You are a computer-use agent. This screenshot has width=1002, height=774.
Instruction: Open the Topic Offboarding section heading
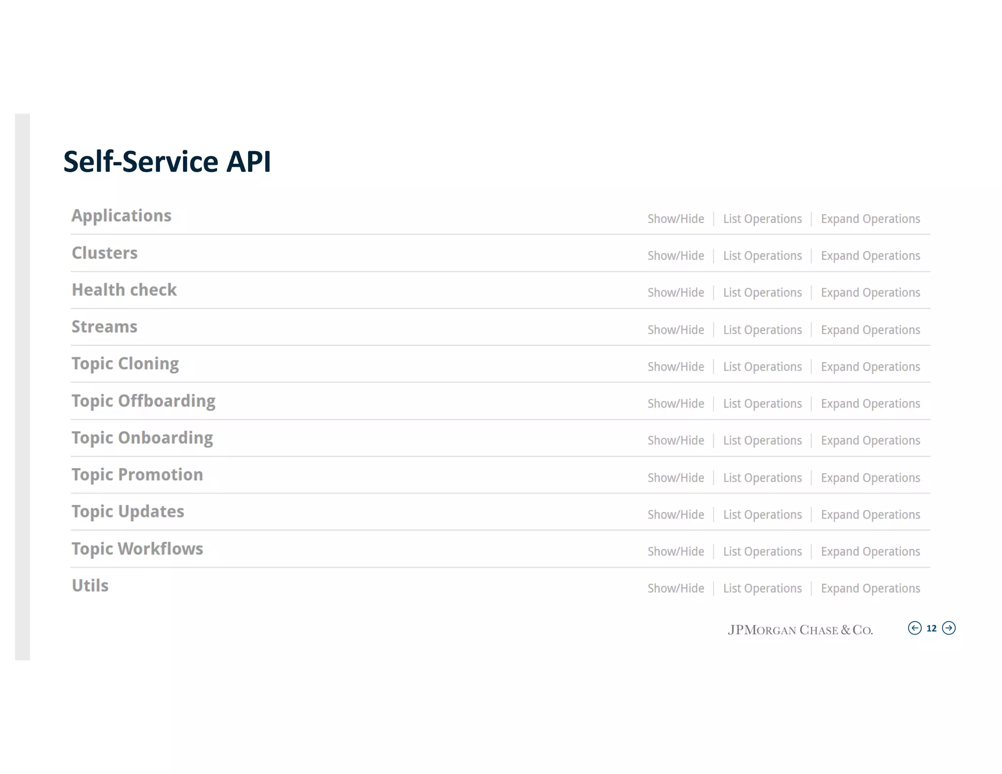[x=143, y=401]
